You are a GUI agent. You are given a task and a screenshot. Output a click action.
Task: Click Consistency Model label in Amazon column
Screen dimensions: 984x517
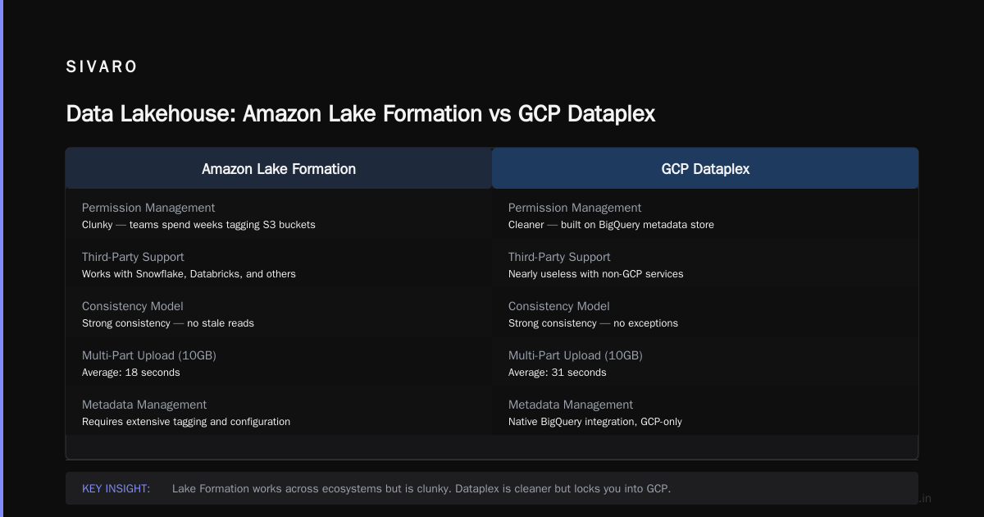pyautogui.click(x=133, y=306)
